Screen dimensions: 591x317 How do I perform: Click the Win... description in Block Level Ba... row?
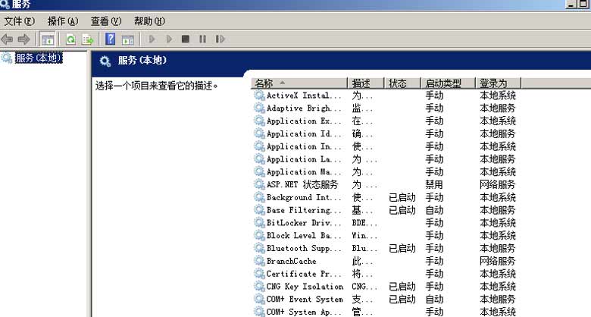364,236
